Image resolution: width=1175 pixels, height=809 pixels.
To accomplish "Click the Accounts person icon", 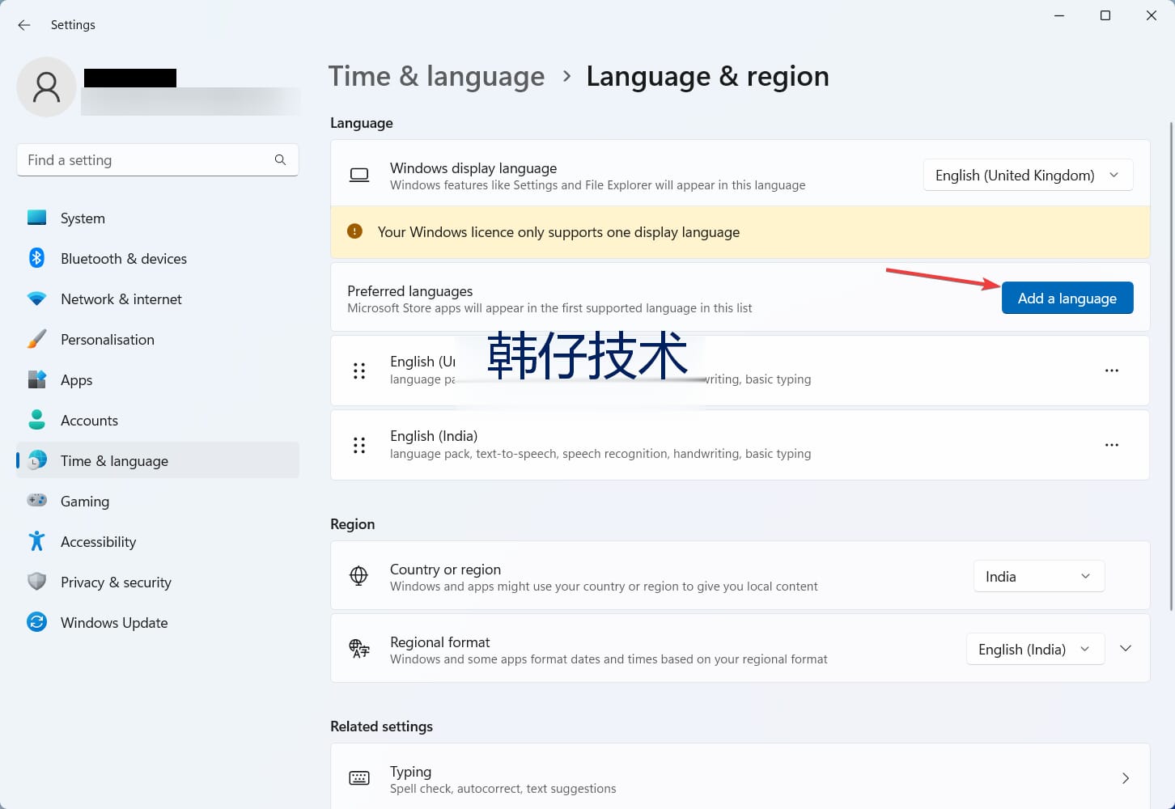I will (x=36, y=419).
